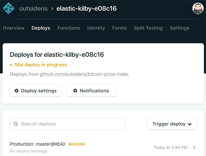Open the user avatar menu
Image resolution: width=206 pixels, height=156 pixels.
coord(198,9)
